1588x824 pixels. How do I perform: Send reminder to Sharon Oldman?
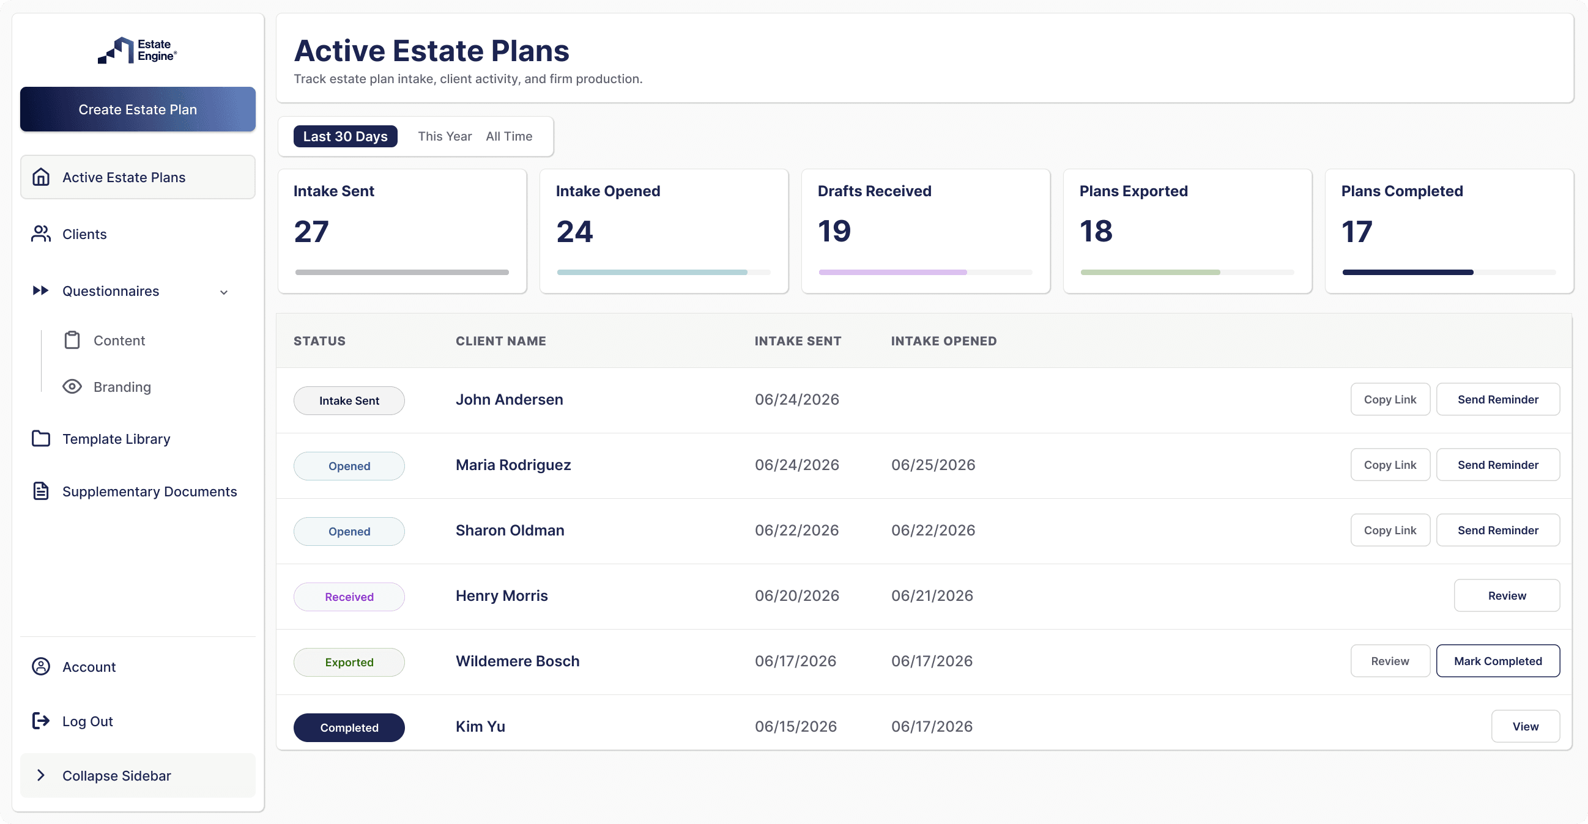click(1498, 529)
